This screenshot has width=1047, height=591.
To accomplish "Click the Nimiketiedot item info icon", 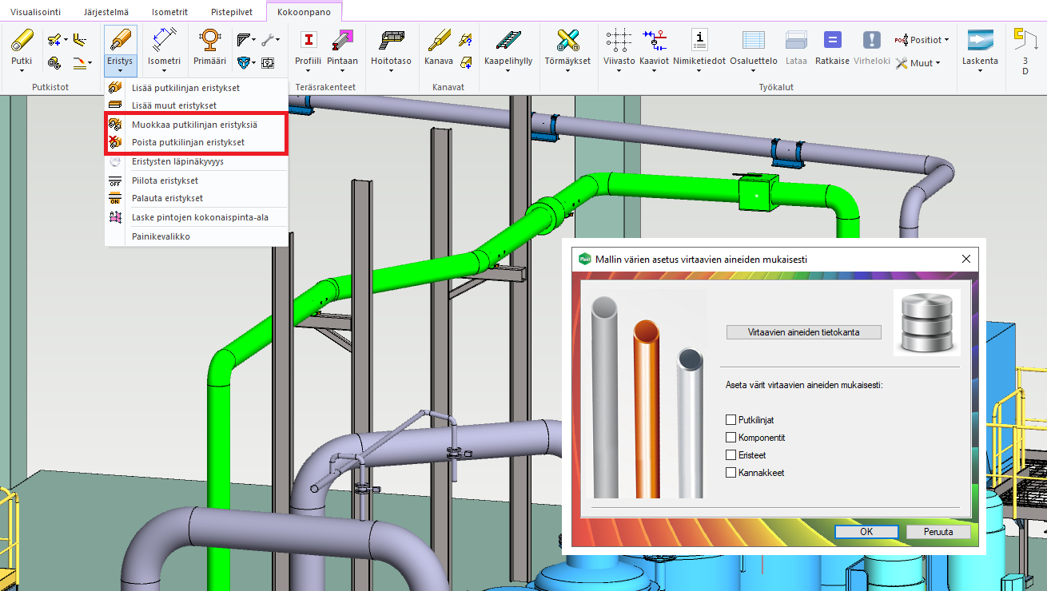I will point(699,42).
